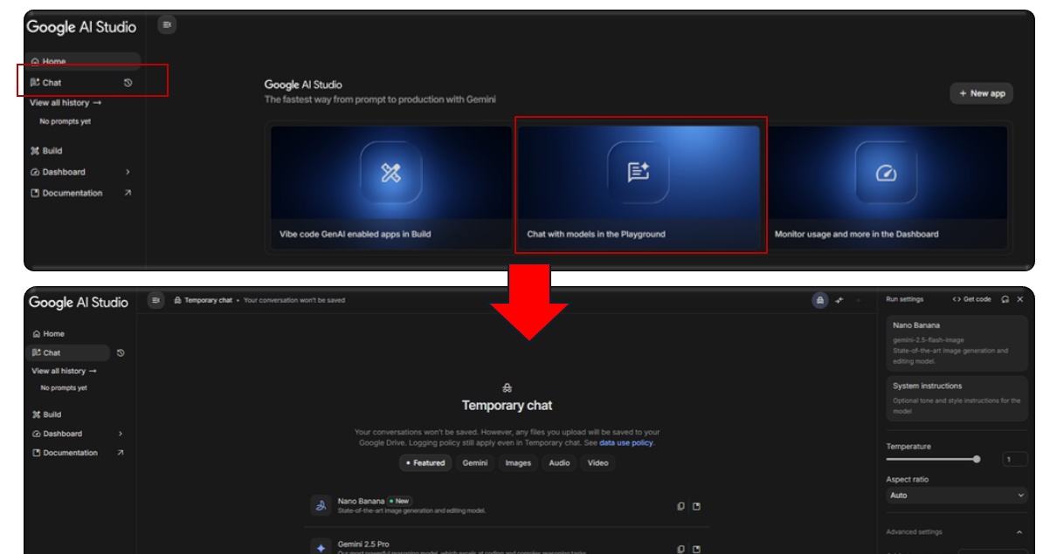
Task: Click the compare mode arrows icon in header
Action: pos(839,300)
